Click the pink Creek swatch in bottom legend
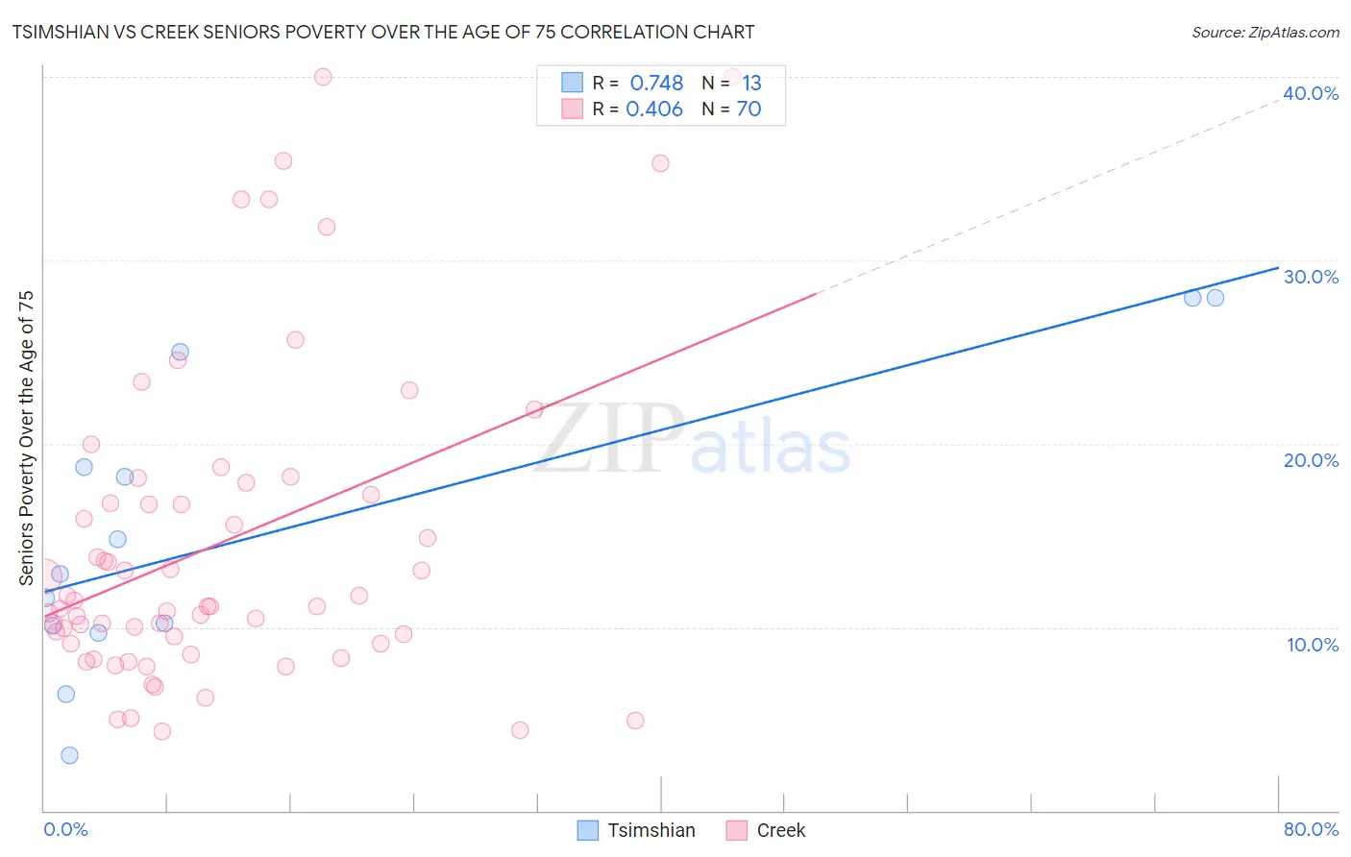The image size is (1351, 857). (x=737, y=830)
